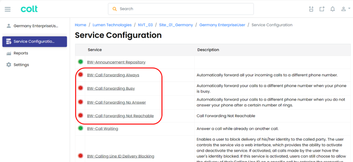This screenshot has width=353, height=162.
Task: Click red status dot for Call Forwarding Always
Action: pos(81,75)
